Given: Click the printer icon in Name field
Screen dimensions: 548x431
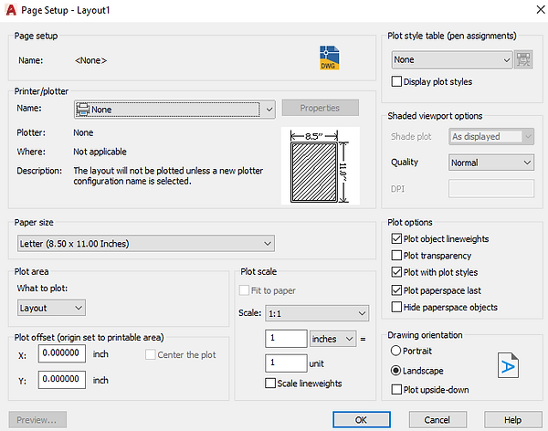Looking at the screenshot, I should 83,110.
